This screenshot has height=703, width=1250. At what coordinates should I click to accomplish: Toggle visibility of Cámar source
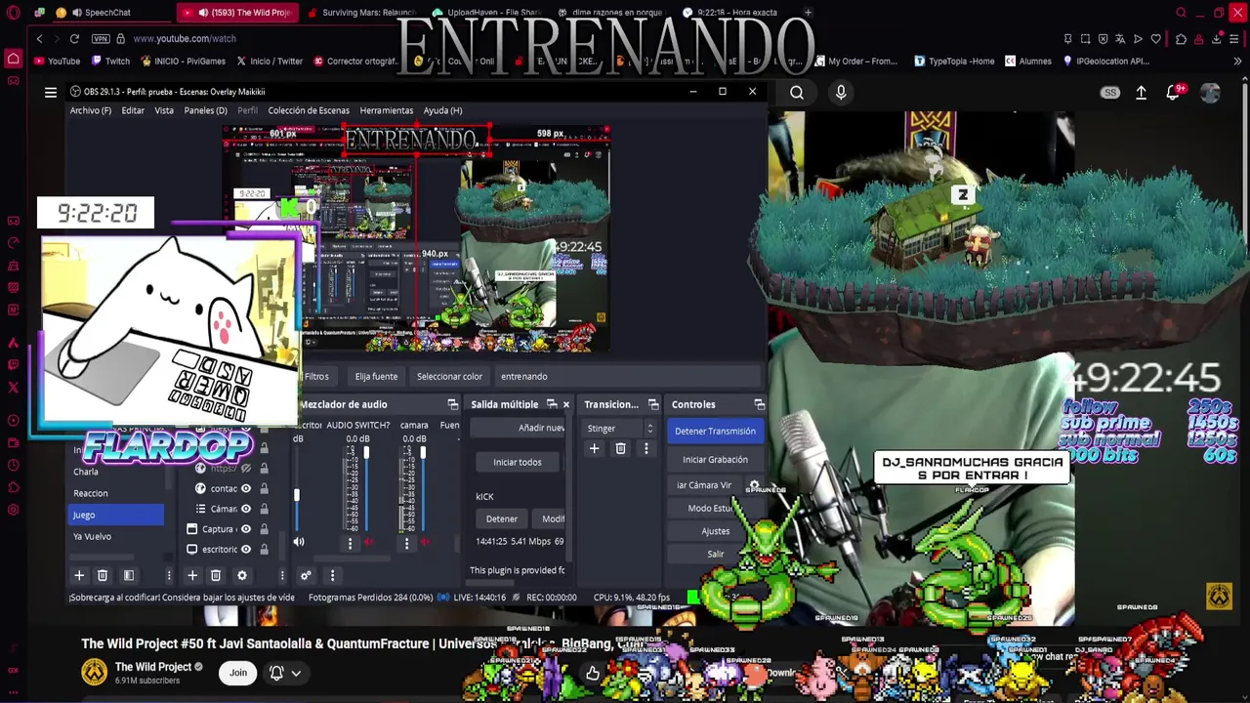[246, 509]
